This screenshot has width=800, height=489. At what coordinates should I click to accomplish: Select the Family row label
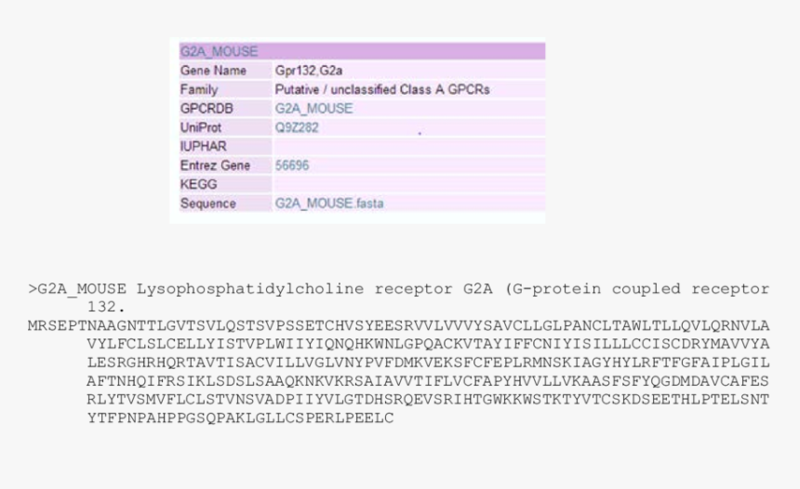coord(199,90)
